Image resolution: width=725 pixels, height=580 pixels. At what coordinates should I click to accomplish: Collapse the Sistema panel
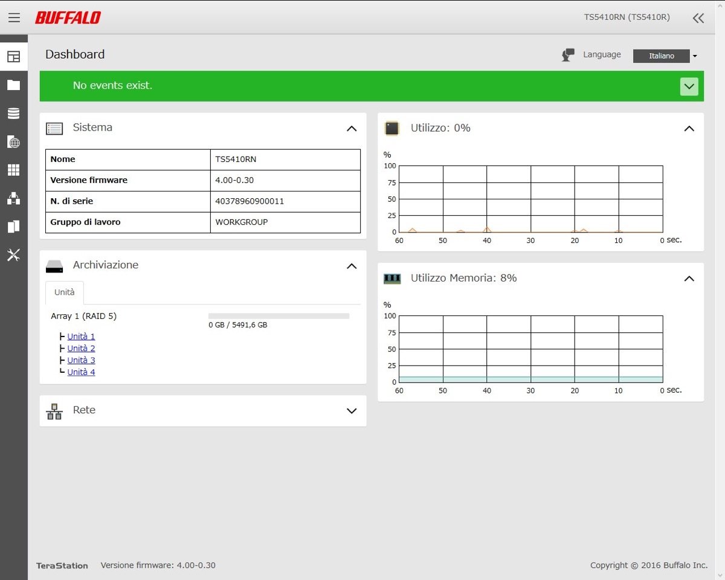coord(352,128)
